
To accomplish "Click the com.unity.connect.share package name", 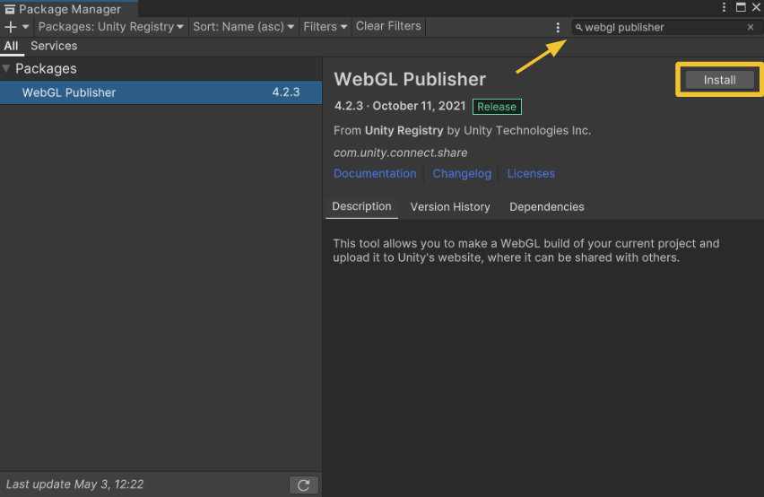I will 401,153.
